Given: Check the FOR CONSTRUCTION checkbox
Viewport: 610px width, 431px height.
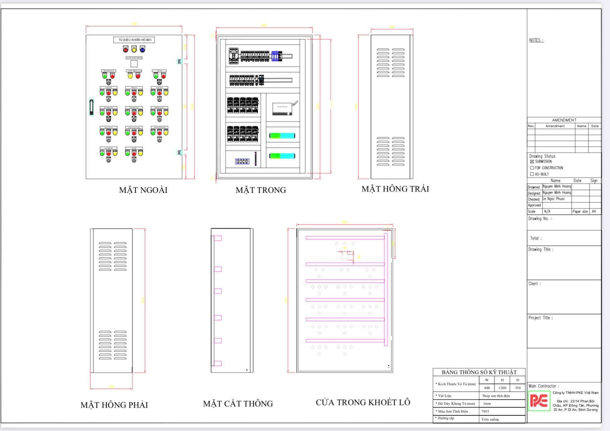Looking at the screenshot, I should (x=532, y=168).
